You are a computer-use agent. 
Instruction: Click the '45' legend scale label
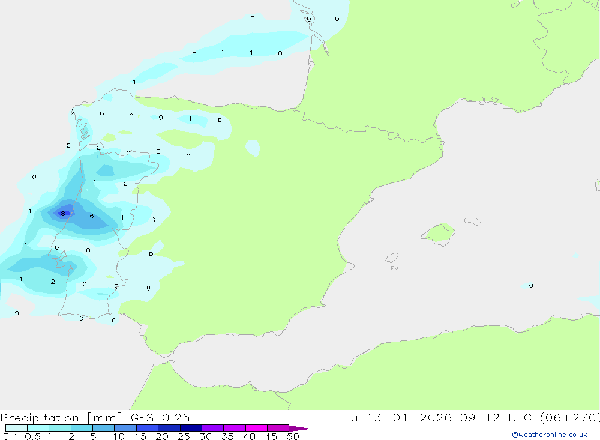click(x=271, y=436)
